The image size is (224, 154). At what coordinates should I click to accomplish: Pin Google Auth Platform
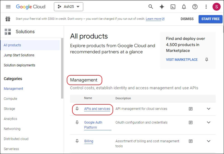click(x=77, y=122)
